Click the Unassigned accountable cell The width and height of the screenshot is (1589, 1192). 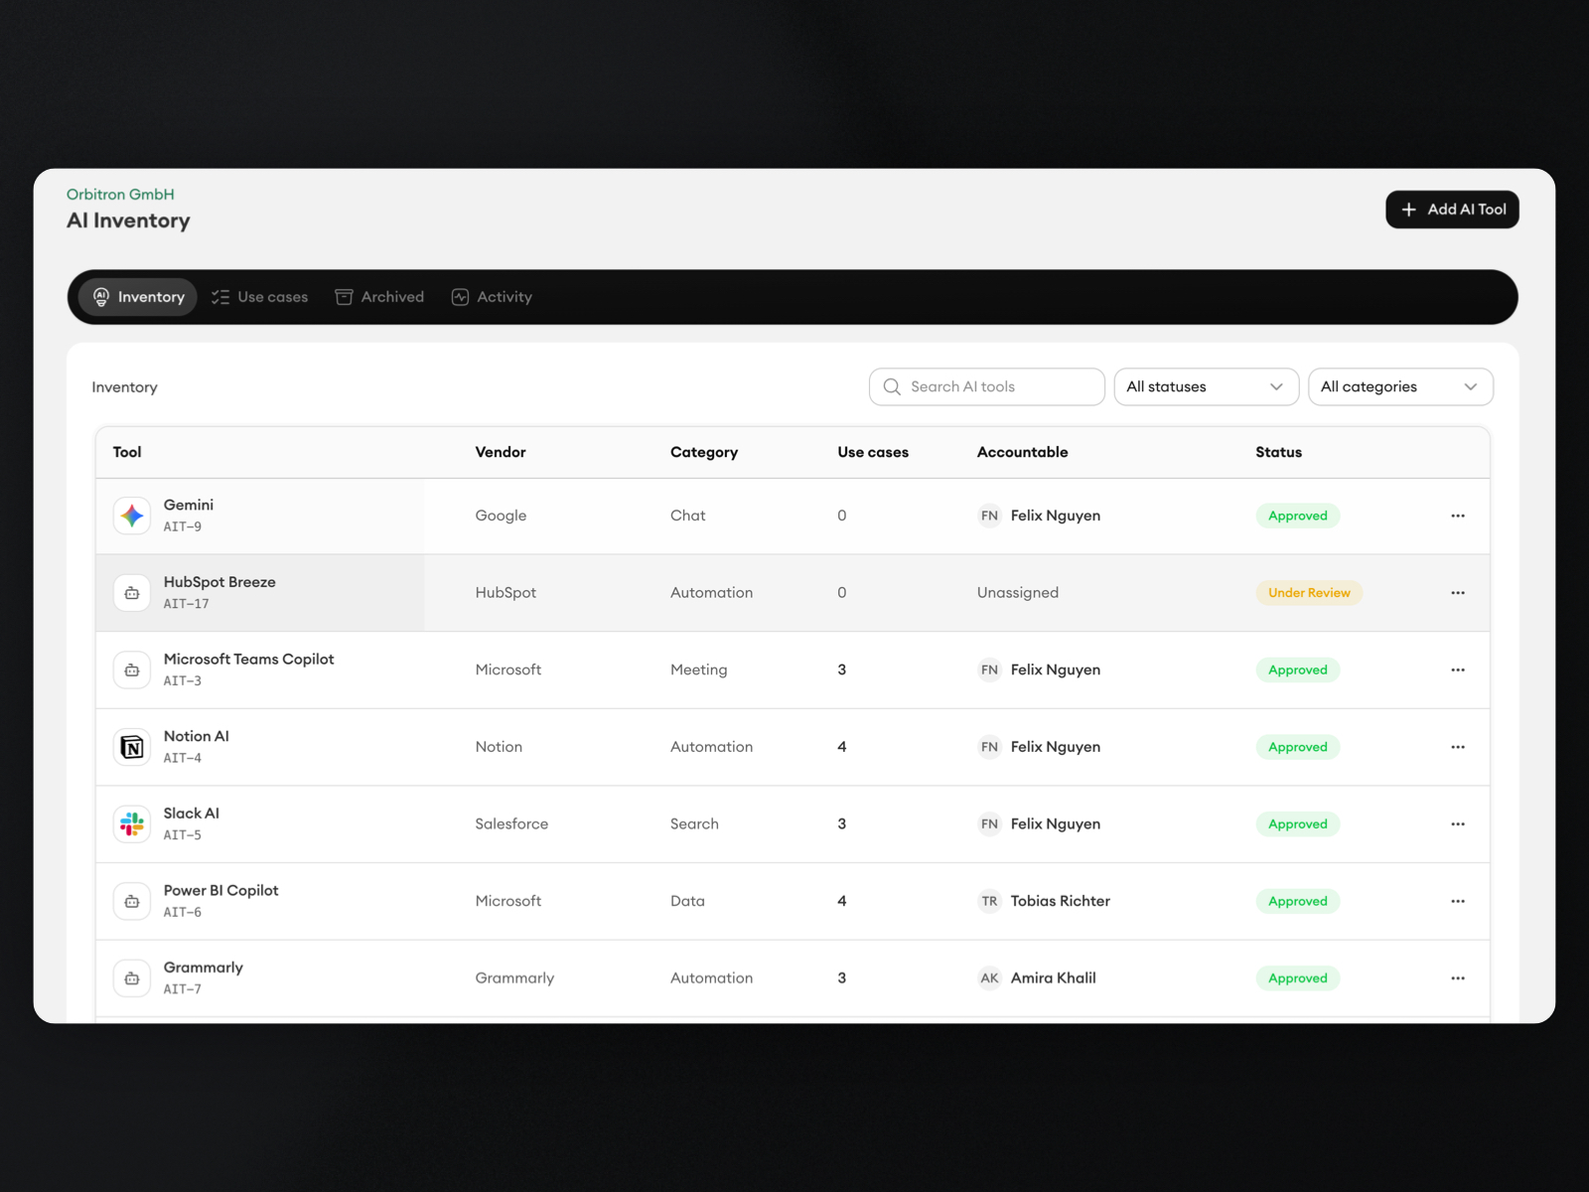click(1018, 593)
